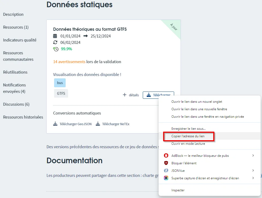Screen dimensions: 262x198
Task: Select Ouvrir en mode Lecture
Action: [209, 144]
